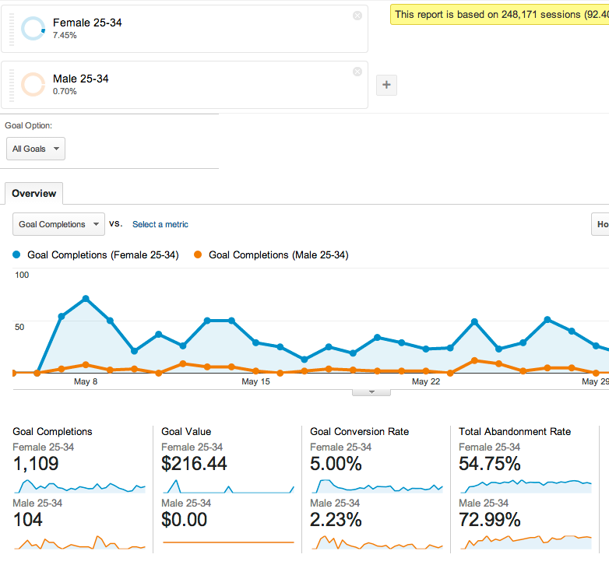Click the Male 25-34 orange donut icon
Image resolution: width=609 pixels, height=565 pixels.
[33, 84]
